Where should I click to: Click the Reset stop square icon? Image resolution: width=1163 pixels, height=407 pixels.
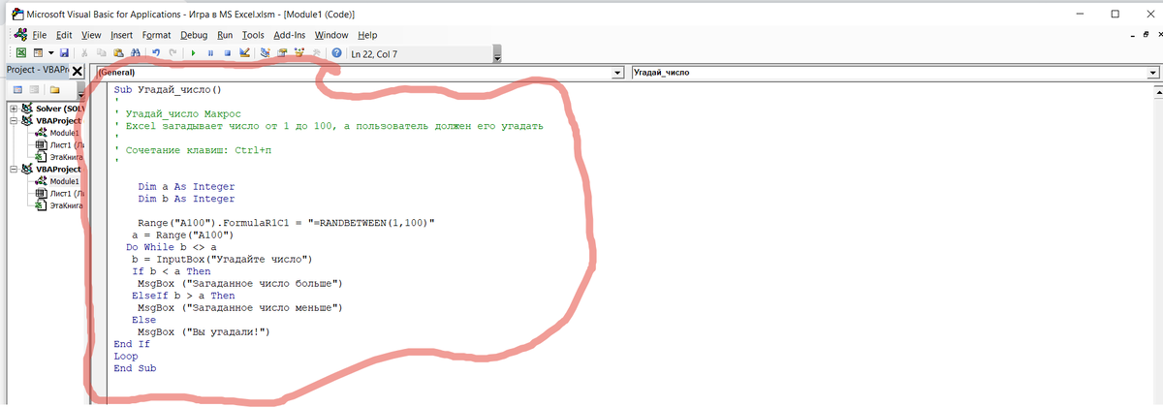click(x=227, y=52)
